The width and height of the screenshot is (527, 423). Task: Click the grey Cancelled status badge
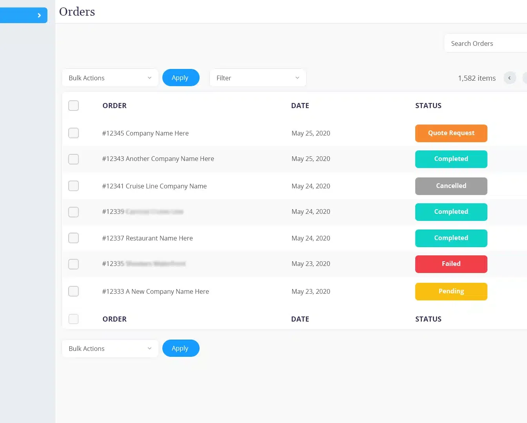pos(451,186)
